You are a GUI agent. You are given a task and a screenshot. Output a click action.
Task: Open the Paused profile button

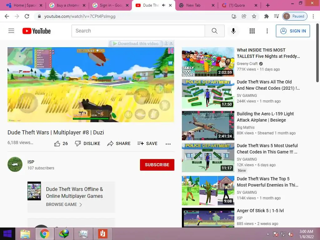(x=295, y=16)
